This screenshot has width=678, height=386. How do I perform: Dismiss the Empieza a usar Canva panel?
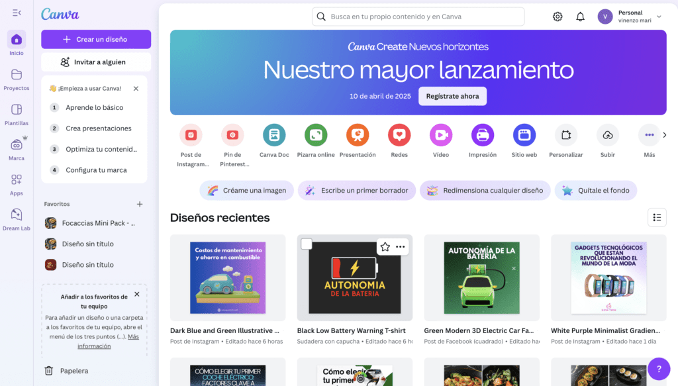point(136,89)
